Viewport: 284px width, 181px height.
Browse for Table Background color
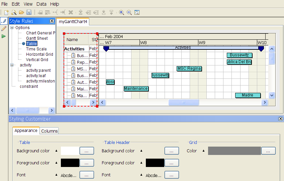click(87, 151)
